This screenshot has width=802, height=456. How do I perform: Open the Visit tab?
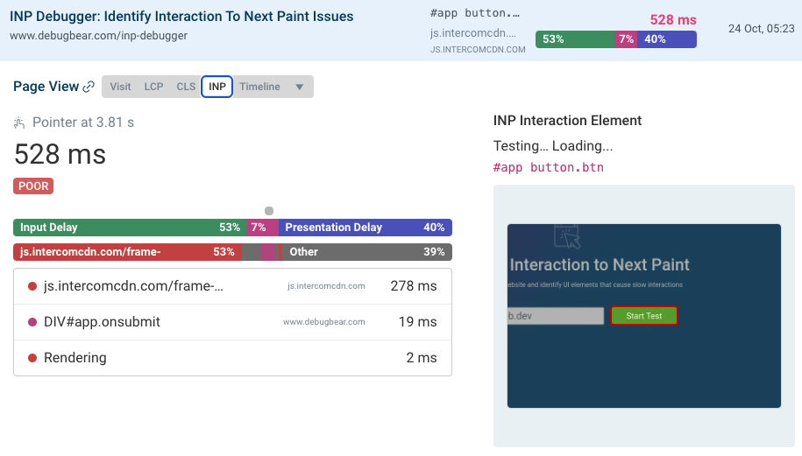point(120,87)
